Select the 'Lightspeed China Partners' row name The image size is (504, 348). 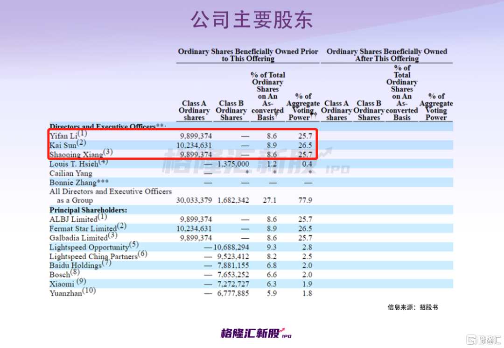tap(98, 256)
